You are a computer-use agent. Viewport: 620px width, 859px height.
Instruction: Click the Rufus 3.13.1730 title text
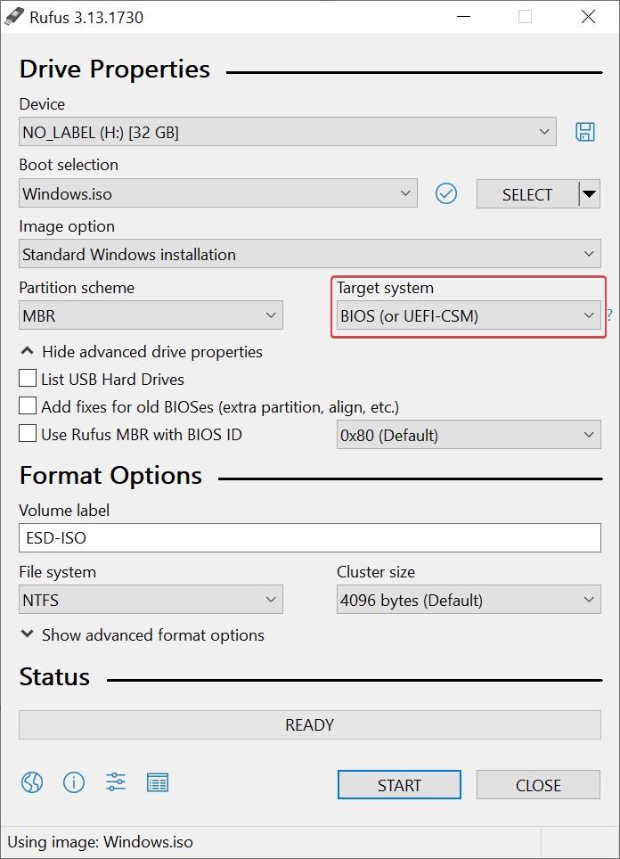86,18
